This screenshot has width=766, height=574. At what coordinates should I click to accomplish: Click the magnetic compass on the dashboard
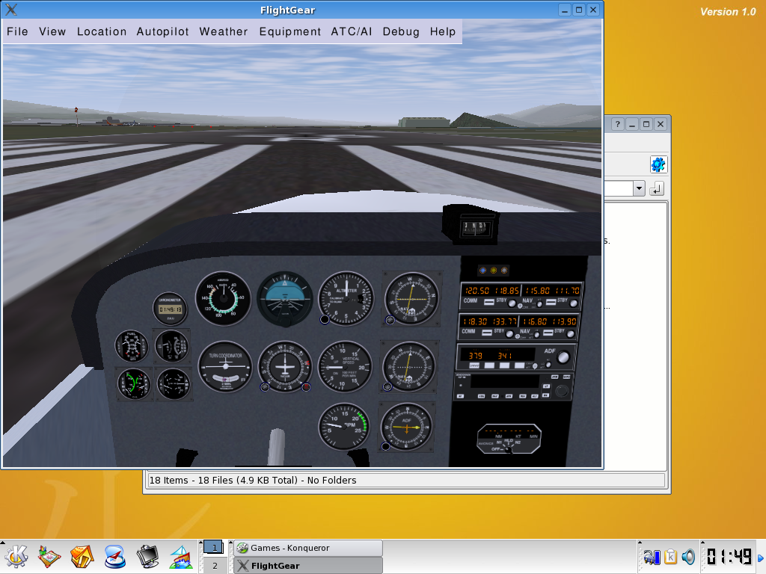coord(473,226)
